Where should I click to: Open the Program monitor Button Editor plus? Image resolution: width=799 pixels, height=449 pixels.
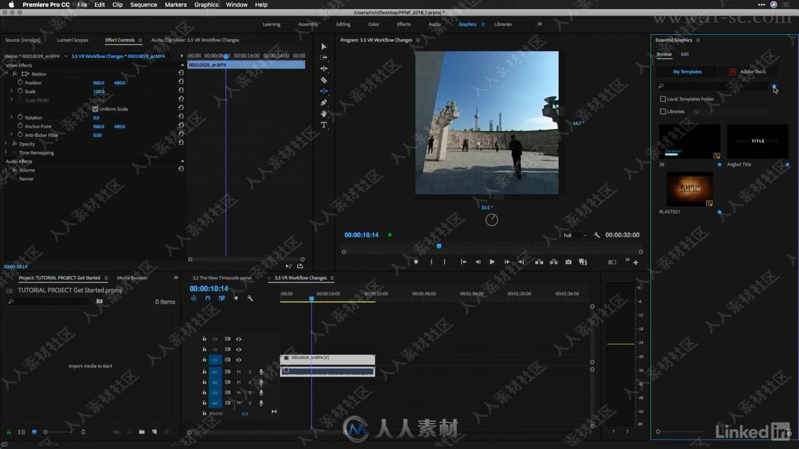pyautogui.click(x=635, y=263)
